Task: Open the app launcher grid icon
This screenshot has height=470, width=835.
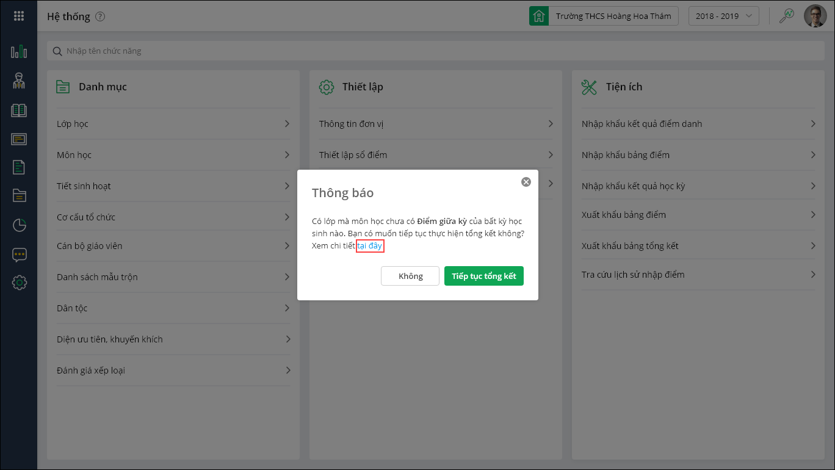Action: pos(18,16)
